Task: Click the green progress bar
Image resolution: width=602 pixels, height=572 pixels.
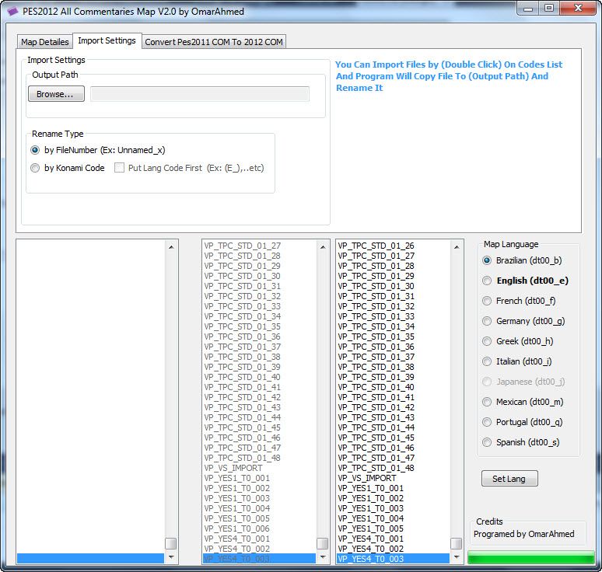Action: [x=529, y=557]
